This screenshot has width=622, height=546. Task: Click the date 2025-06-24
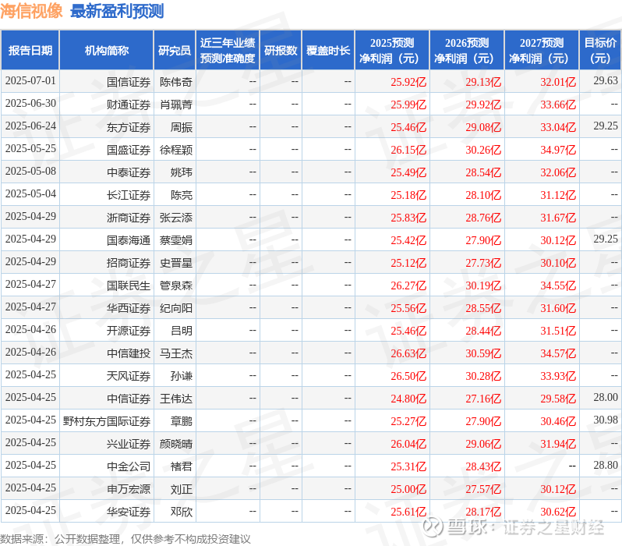click(x=30, y=126)
